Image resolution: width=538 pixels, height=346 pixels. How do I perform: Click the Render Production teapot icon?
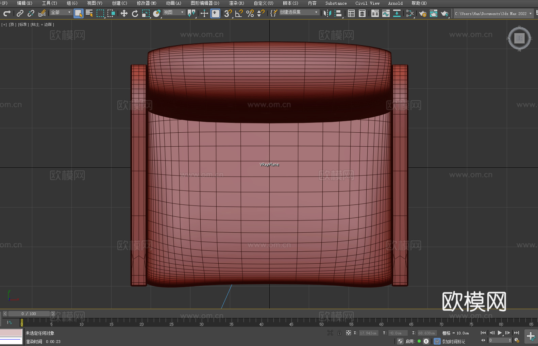click(444, 13)
